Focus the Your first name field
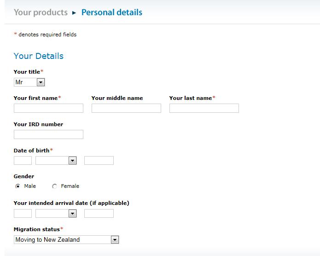 [x=48, y=108]
